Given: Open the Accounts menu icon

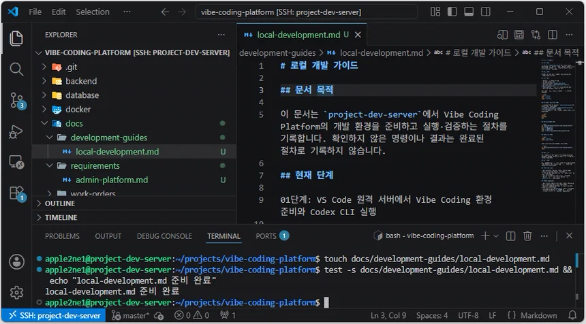Looking at the screenshot, I should [x=16, y=261].
